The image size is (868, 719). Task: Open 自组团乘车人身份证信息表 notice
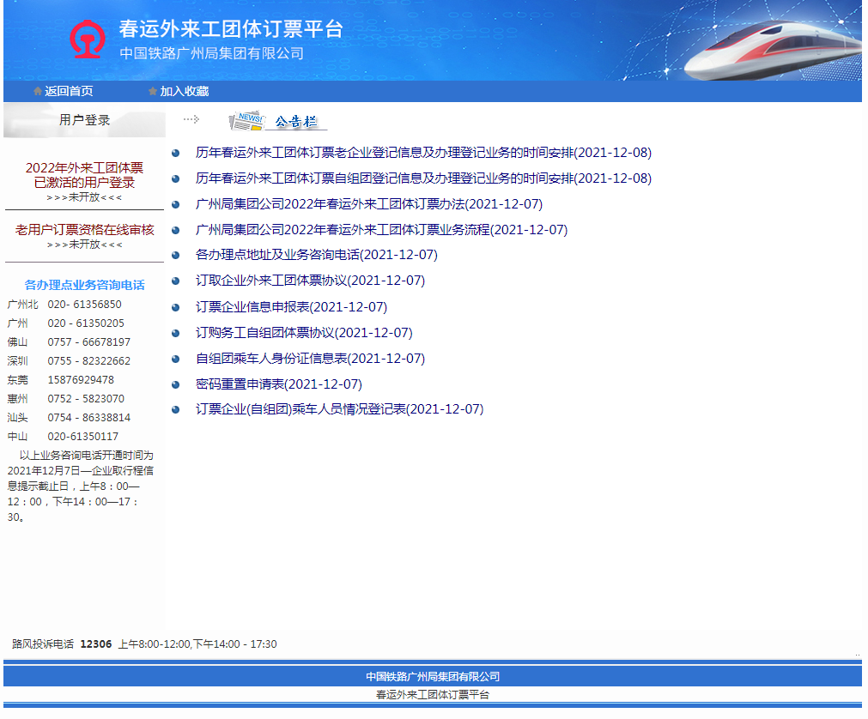[x=310, y=359]
